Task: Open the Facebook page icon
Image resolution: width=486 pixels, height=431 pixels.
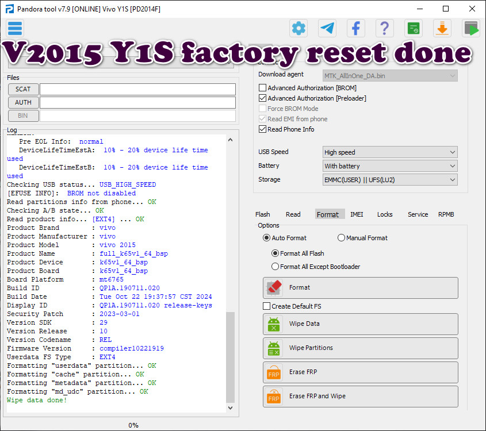Action: point(356,29)
